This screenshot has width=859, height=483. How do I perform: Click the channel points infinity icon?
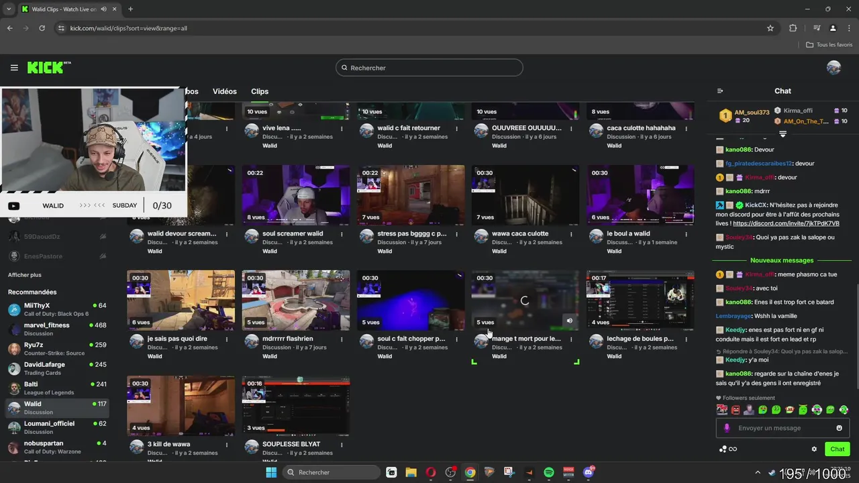(x=733, y=449)
